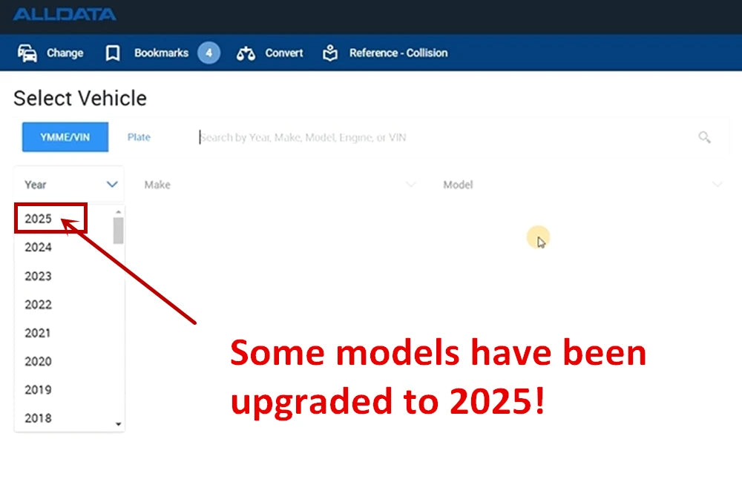Viewport: 742px width, 502px height.
Task: Click the Change vehicle car icon
Action: [x=27, y=53]
